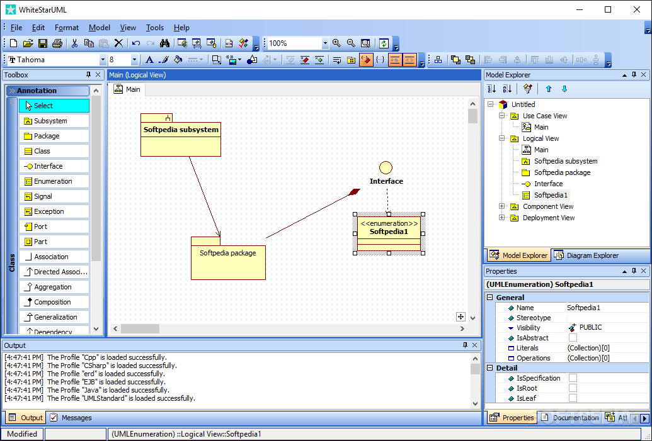Open the File menu

click(16, 28)
